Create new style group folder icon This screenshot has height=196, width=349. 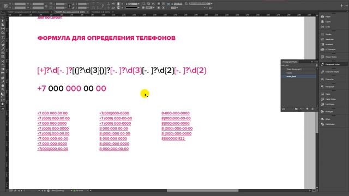[296, 109]
